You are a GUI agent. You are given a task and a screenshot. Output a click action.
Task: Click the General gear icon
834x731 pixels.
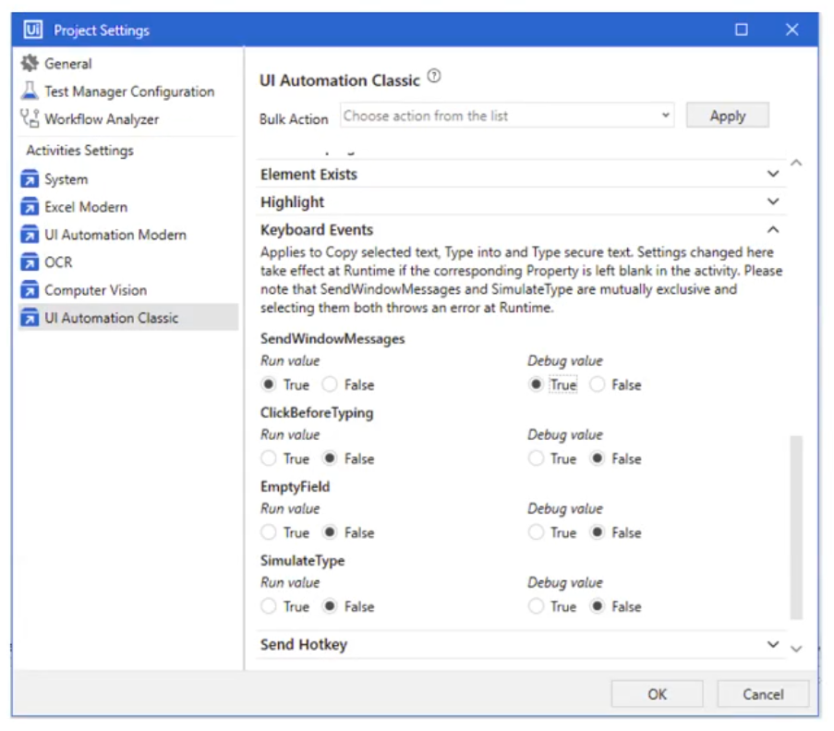tap(30, 64)
